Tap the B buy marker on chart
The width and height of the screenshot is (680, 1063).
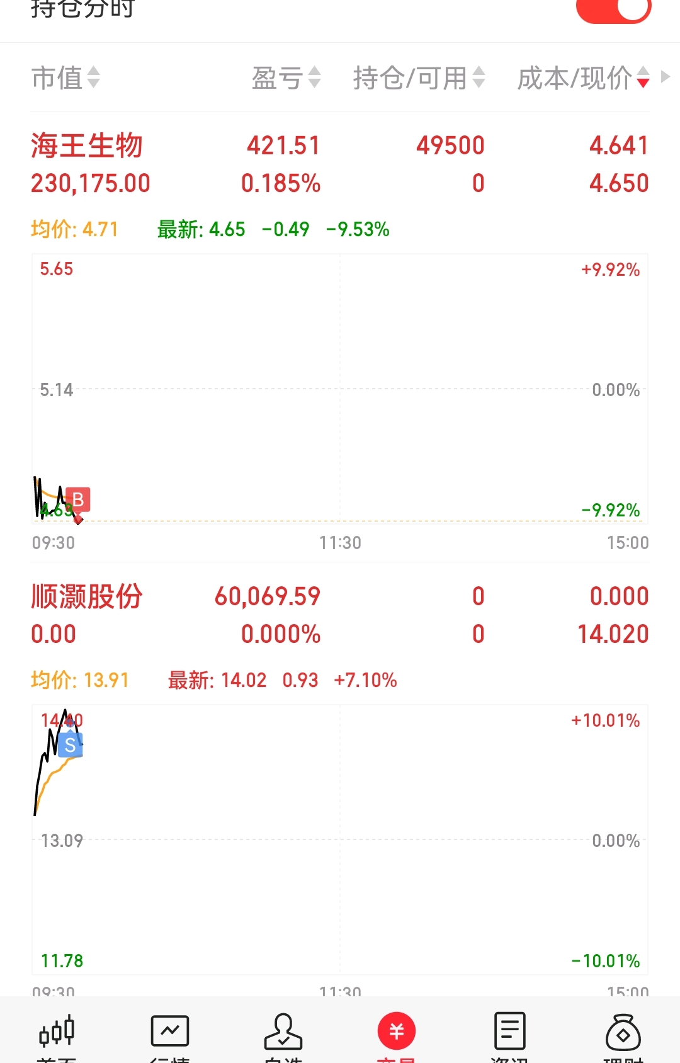pos(78,500)
